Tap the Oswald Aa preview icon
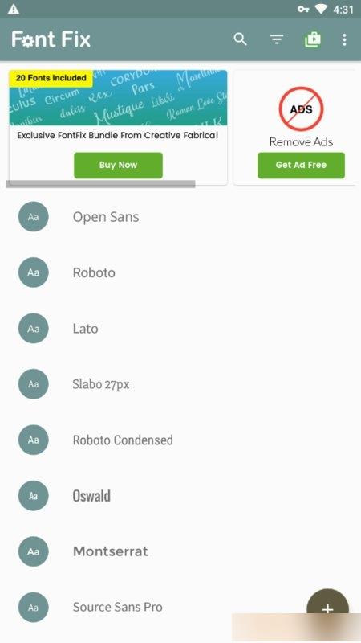Image resolution: width=361 pixels, height=643 pixels. click(34, 495)
